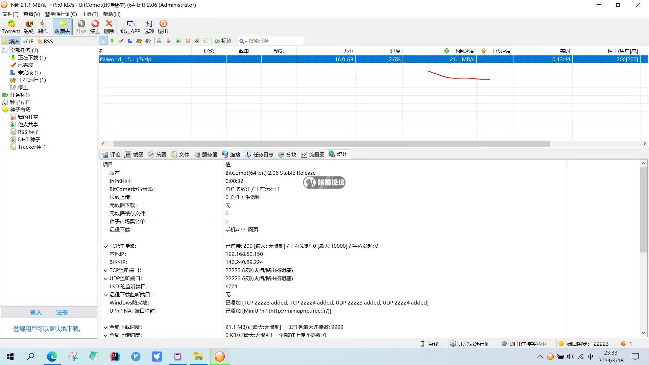Collapse the TCP连接数 row

(105, 246)
